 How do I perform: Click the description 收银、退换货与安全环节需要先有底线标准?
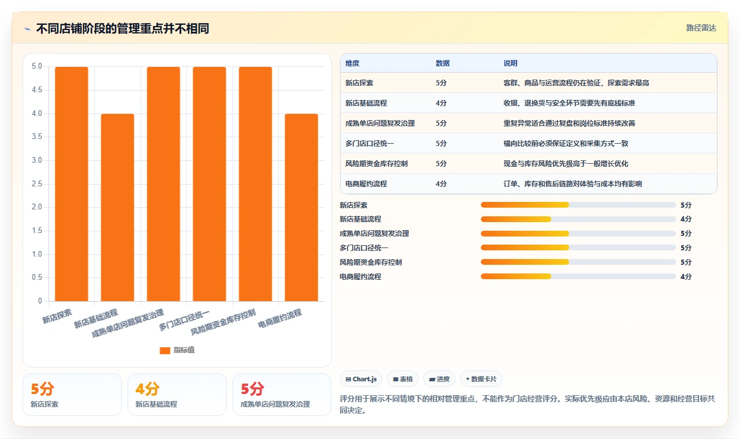[x=569, y=103]
